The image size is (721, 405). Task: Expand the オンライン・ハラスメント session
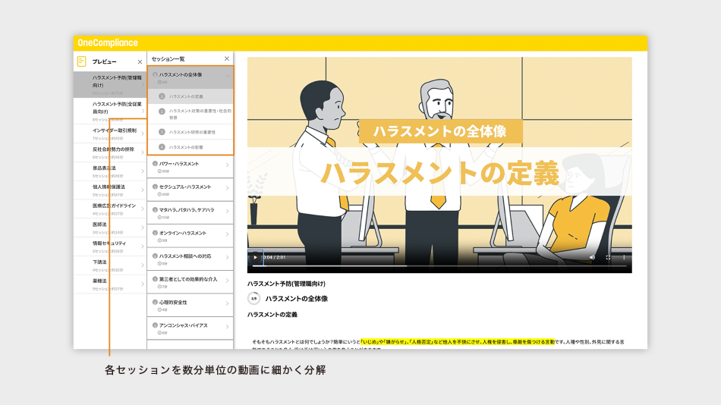click(x=227, y=236)
